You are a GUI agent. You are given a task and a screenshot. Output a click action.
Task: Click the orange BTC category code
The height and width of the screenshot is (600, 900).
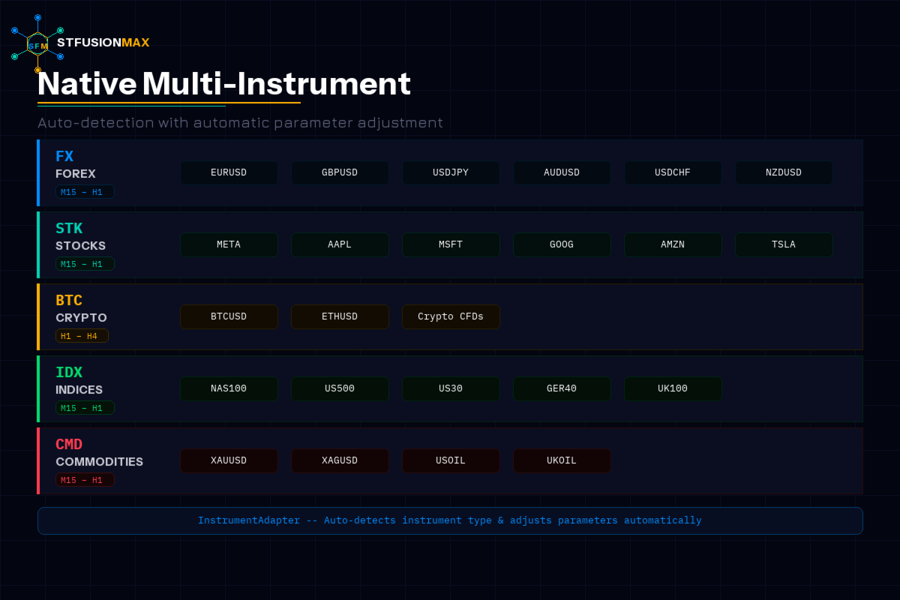pyautogui.click(x=69, y=301)
